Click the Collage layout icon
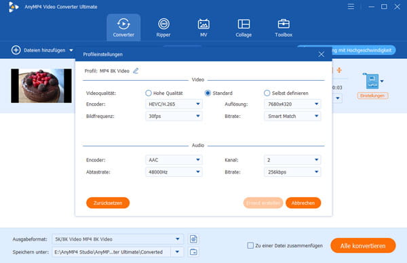The height and width of the screenshot is (263, 407). (244, 24)
